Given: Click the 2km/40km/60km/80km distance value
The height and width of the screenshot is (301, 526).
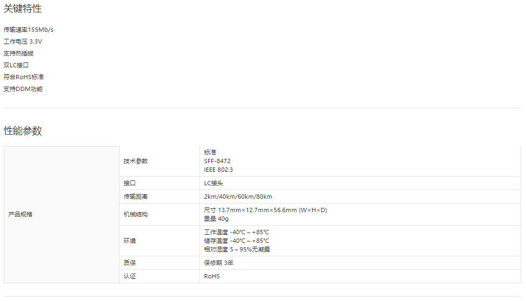Looking at the screenshot, I should (x=238, y=197).
